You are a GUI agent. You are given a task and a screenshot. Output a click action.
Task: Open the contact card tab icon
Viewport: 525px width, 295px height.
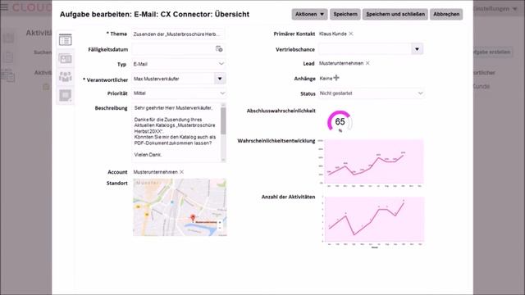66,59
